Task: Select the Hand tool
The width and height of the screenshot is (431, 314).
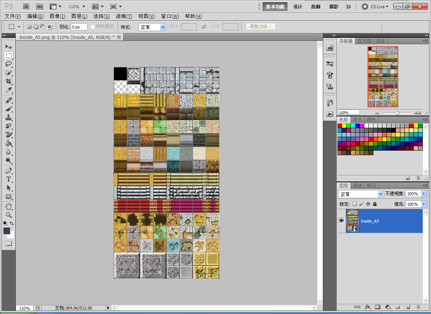Action: tap(9, 206)
